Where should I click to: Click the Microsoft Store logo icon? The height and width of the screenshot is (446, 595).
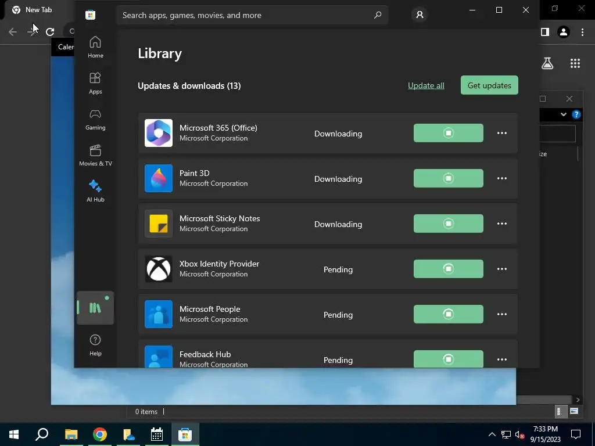(90, 15)
